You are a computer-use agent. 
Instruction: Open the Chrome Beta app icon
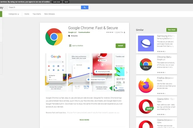point(146,65)
